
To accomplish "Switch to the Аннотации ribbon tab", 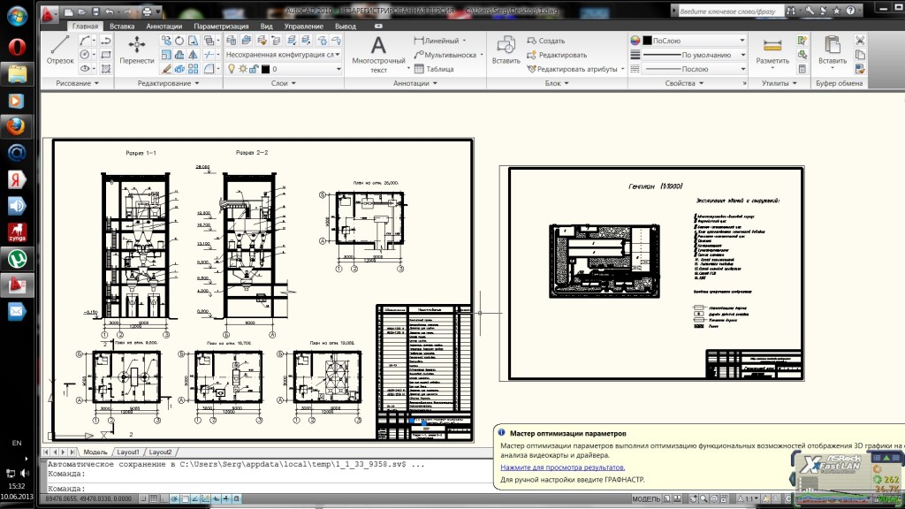I will pyautogui.click(x=164, y=27).
